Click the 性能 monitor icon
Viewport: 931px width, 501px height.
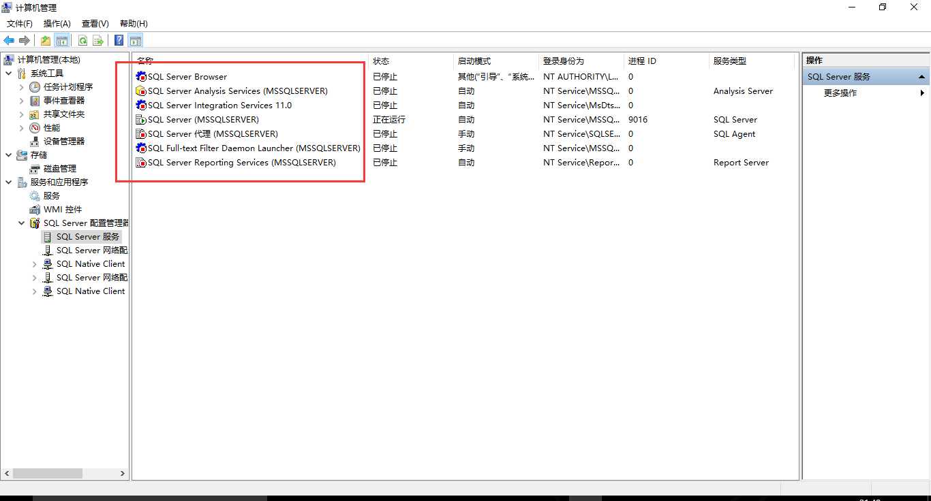[x=35, y=128]
